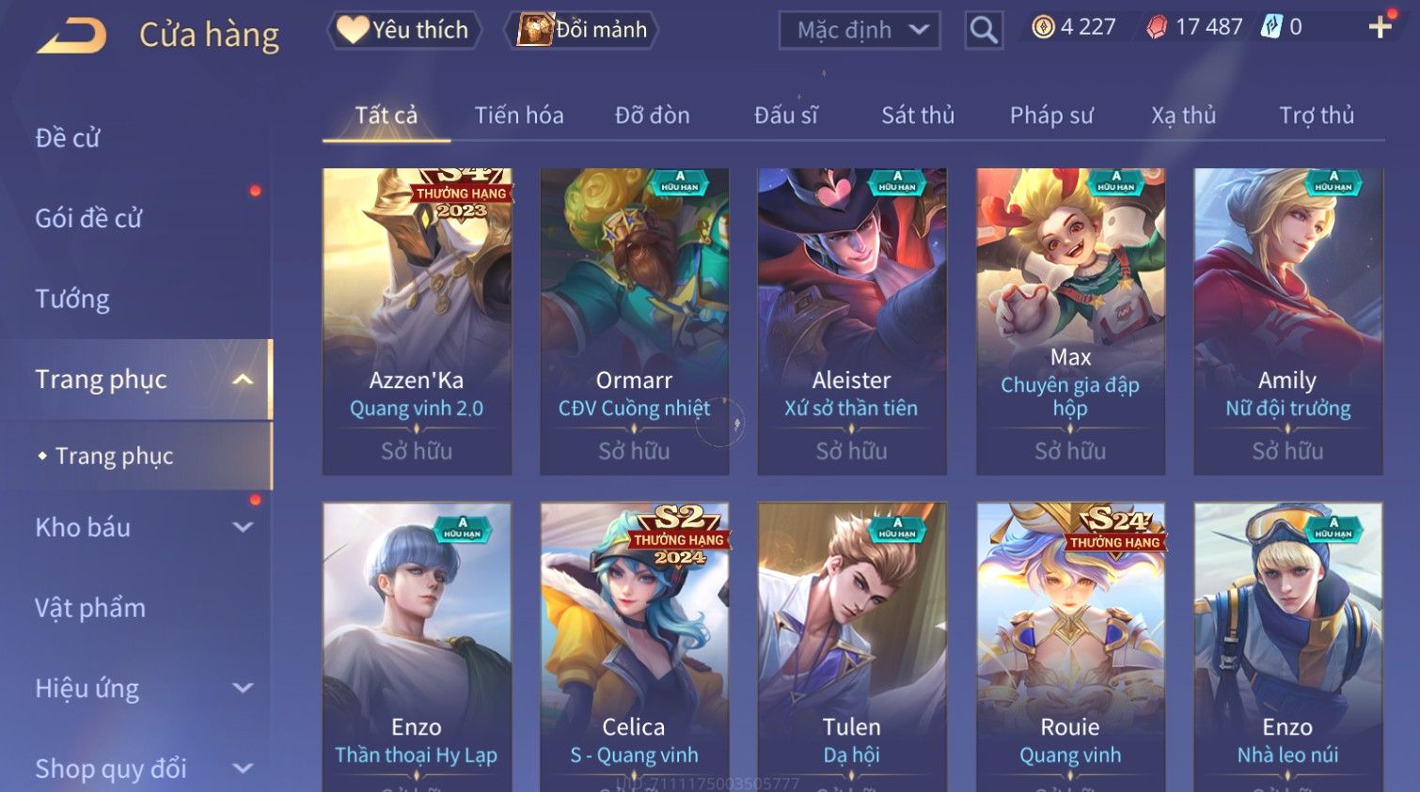Select the Trang phục sub-item
The width and height of the screenshot is (1420, 792).
coord(114,456)
